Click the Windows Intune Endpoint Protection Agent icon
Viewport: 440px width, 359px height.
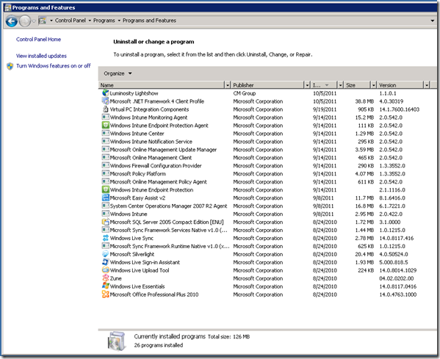[x=105, y=125]
